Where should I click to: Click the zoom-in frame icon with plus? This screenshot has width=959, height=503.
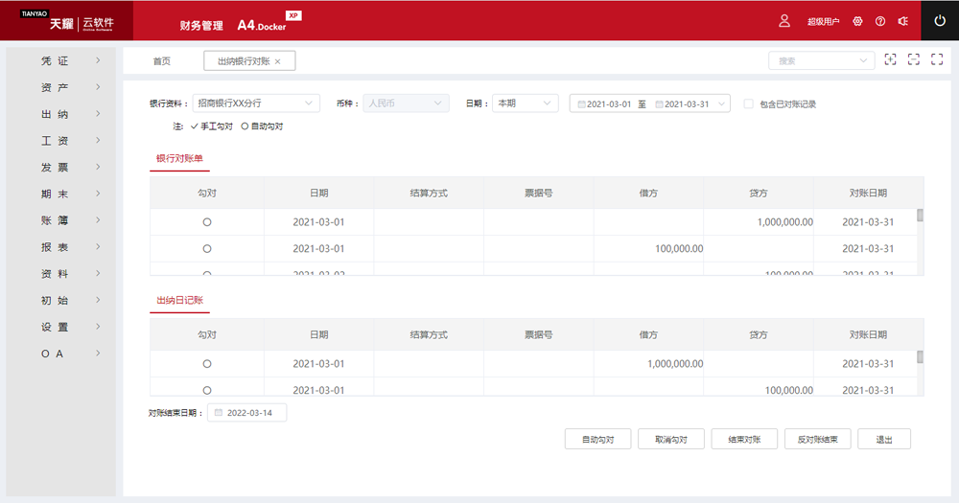(x=890, y=60)
